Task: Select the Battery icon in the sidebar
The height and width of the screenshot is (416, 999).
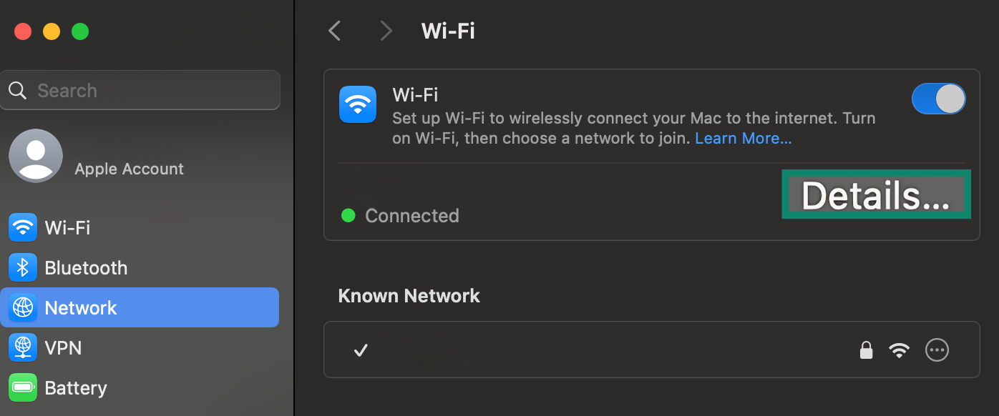Action: pyautogui.click(x=24, y=387)
